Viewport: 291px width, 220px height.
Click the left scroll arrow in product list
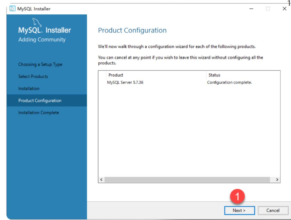pyautogui.click(x=101, y=179)
